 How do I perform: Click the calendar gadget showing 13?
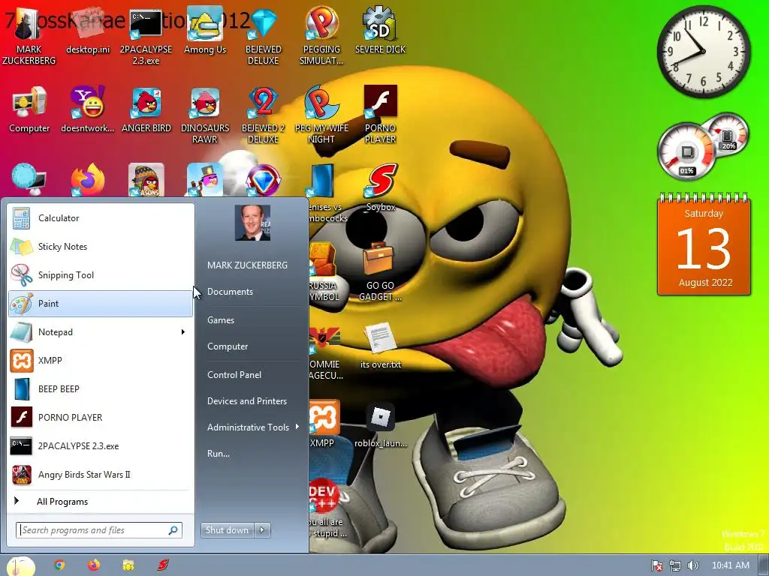[x=704, y=244]
